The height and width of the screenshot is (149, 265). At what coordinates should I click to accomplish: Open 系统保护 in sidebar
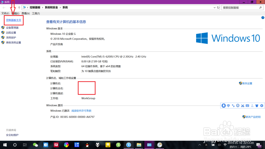pos(11,38)
